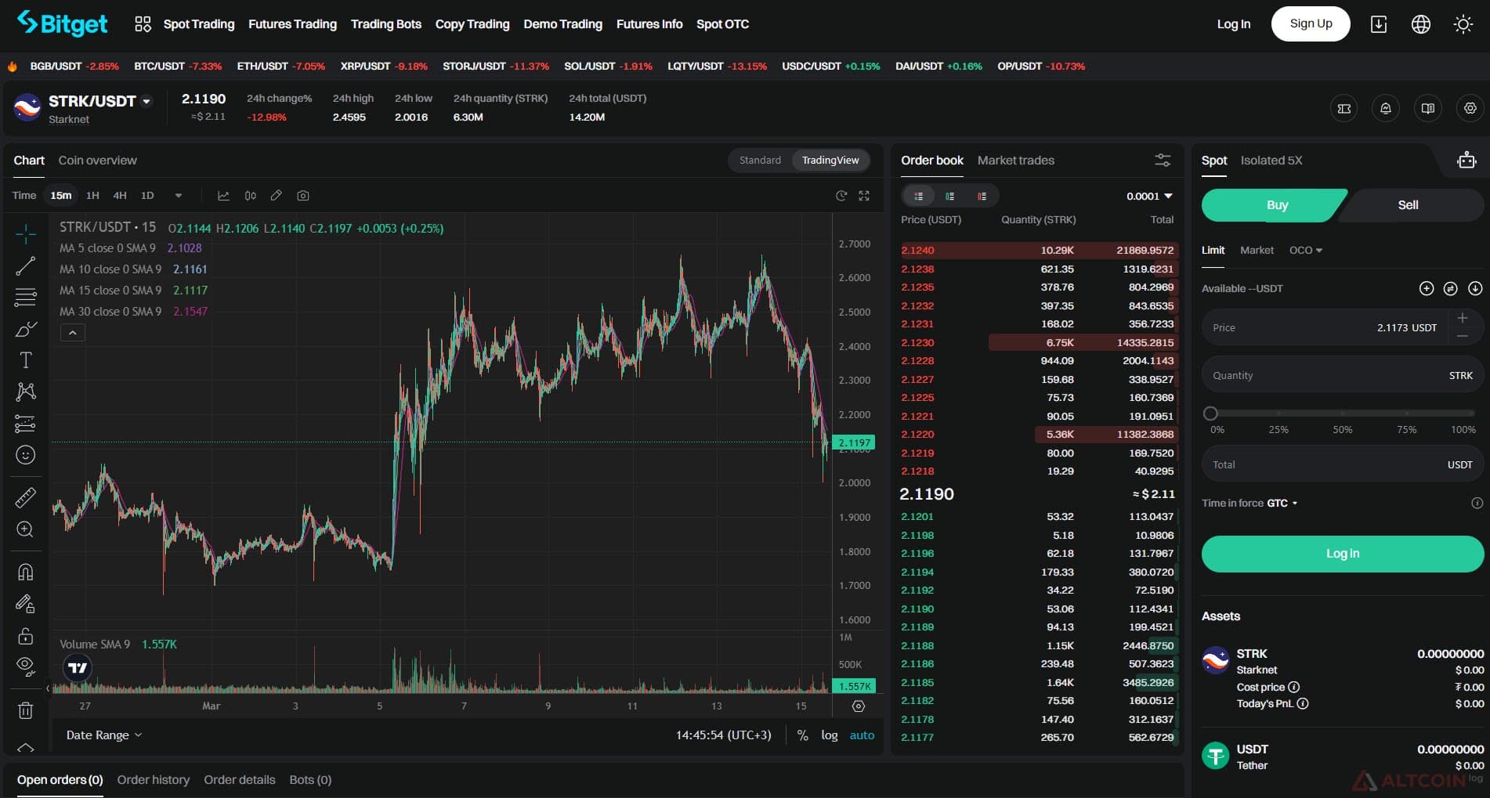This screenshot has width=1490, height=798.
Task: Collapse the moving average indicator legend
Action: [x=73, y=333]
